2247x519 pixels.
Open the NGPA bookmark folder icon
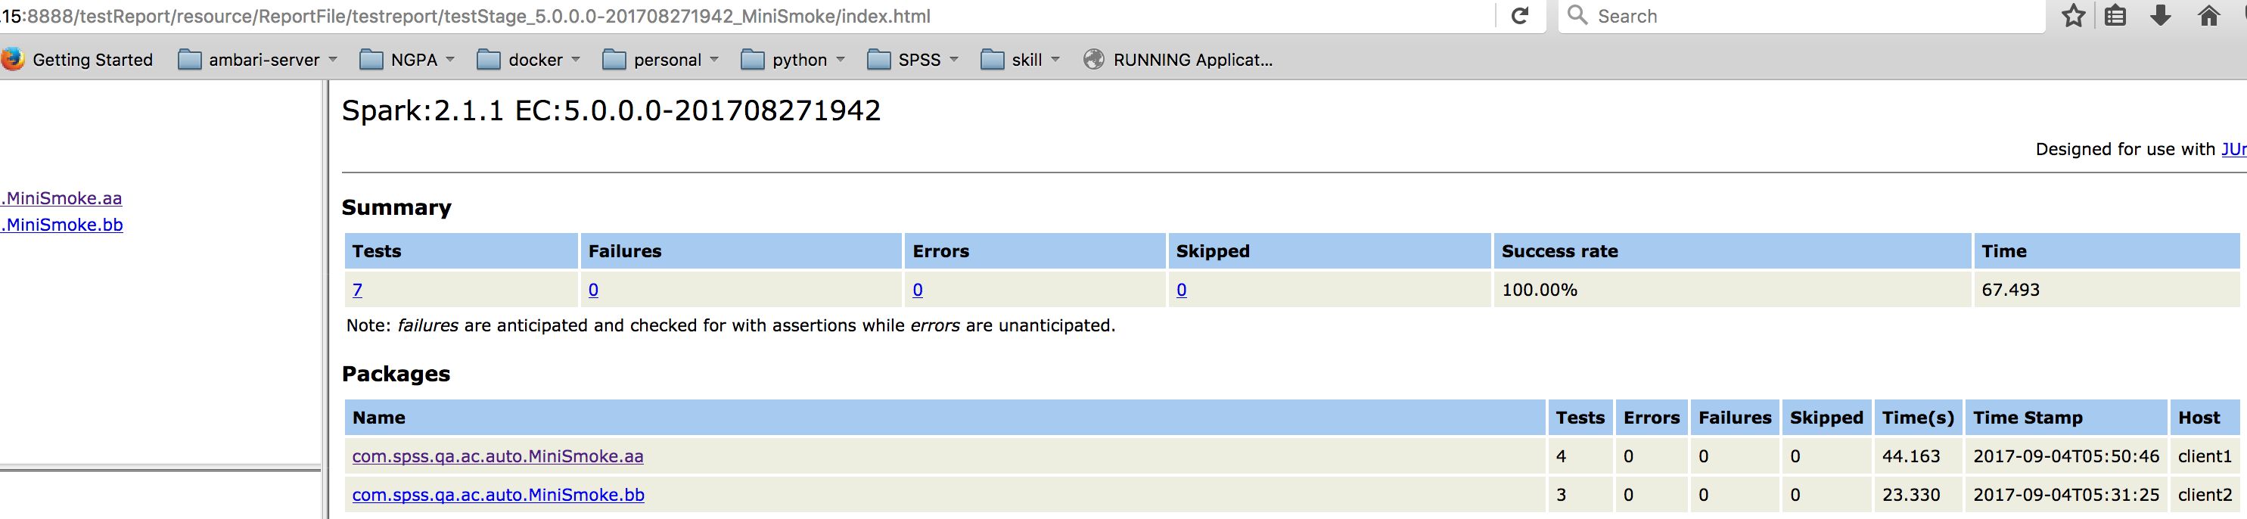coord(371,59)
